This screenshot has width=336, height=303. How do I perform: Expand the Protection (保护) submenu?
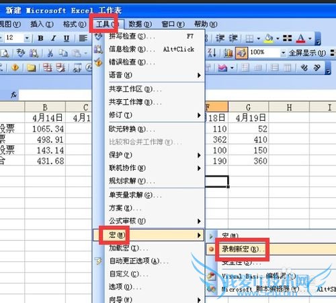coord(149,155)
